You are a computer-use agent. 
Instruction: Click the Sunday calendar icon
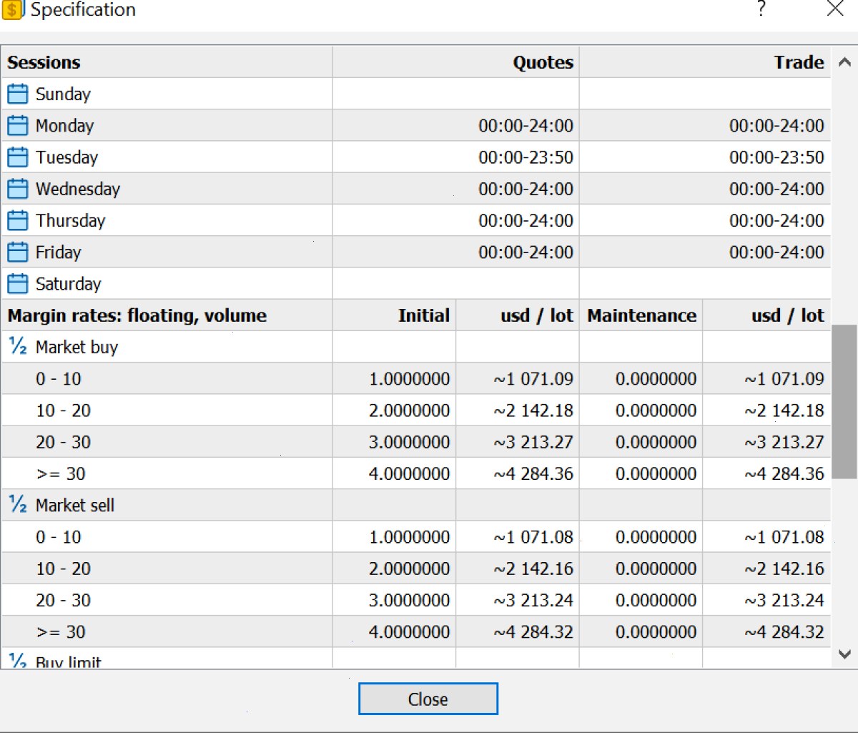[17, 94]
